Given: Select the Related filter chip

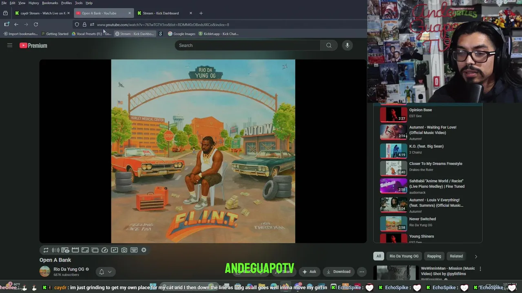Looking at the screenshot, I should click(456, 256).
